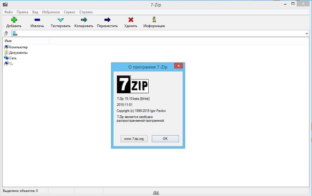Click the 7z app icon in title bar

coord(5,5)
